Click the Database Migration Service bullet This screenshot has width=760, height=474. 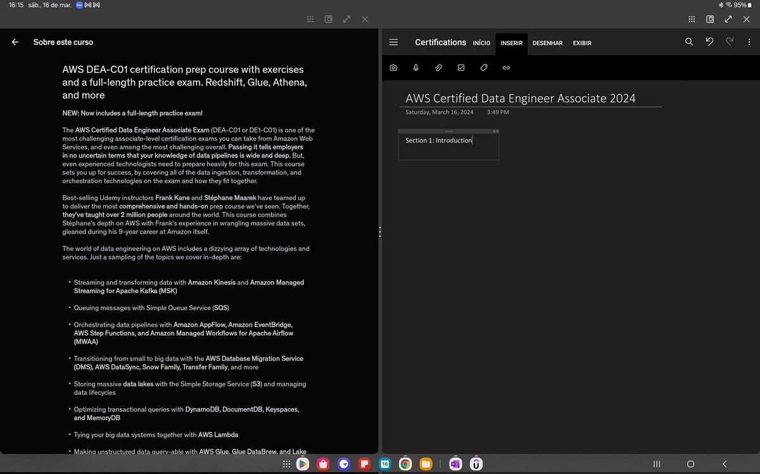pyautogui.click(x=189, y=363)
